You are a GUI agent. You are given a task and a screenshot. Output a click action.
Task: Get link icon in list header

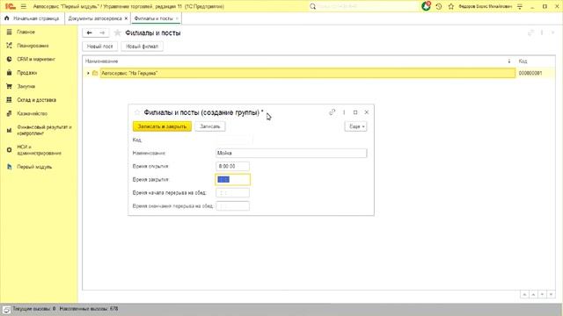pyautogui.click(x=530, y=33)
